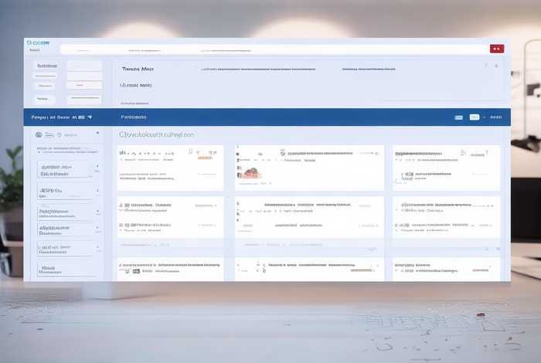Screen dimensions: 541x363
Task: Click the first top-left button in the upper panel
Action: click(x=47, y=66)
